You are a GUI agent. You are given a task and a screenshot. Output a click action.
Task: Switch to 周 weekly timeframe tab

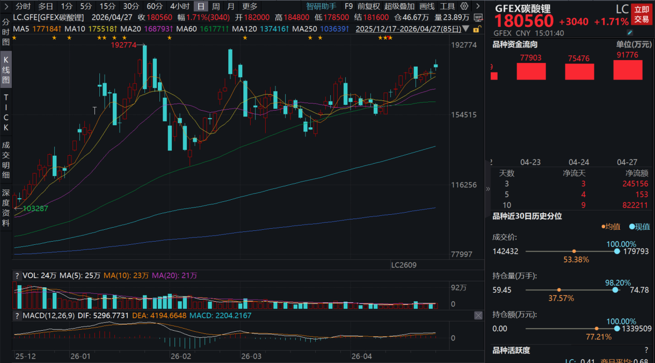click(215, 6)
